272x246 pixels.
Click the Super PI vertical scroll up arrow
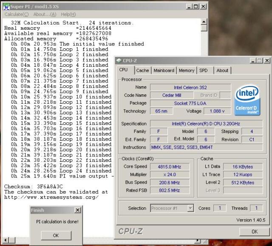204,22
